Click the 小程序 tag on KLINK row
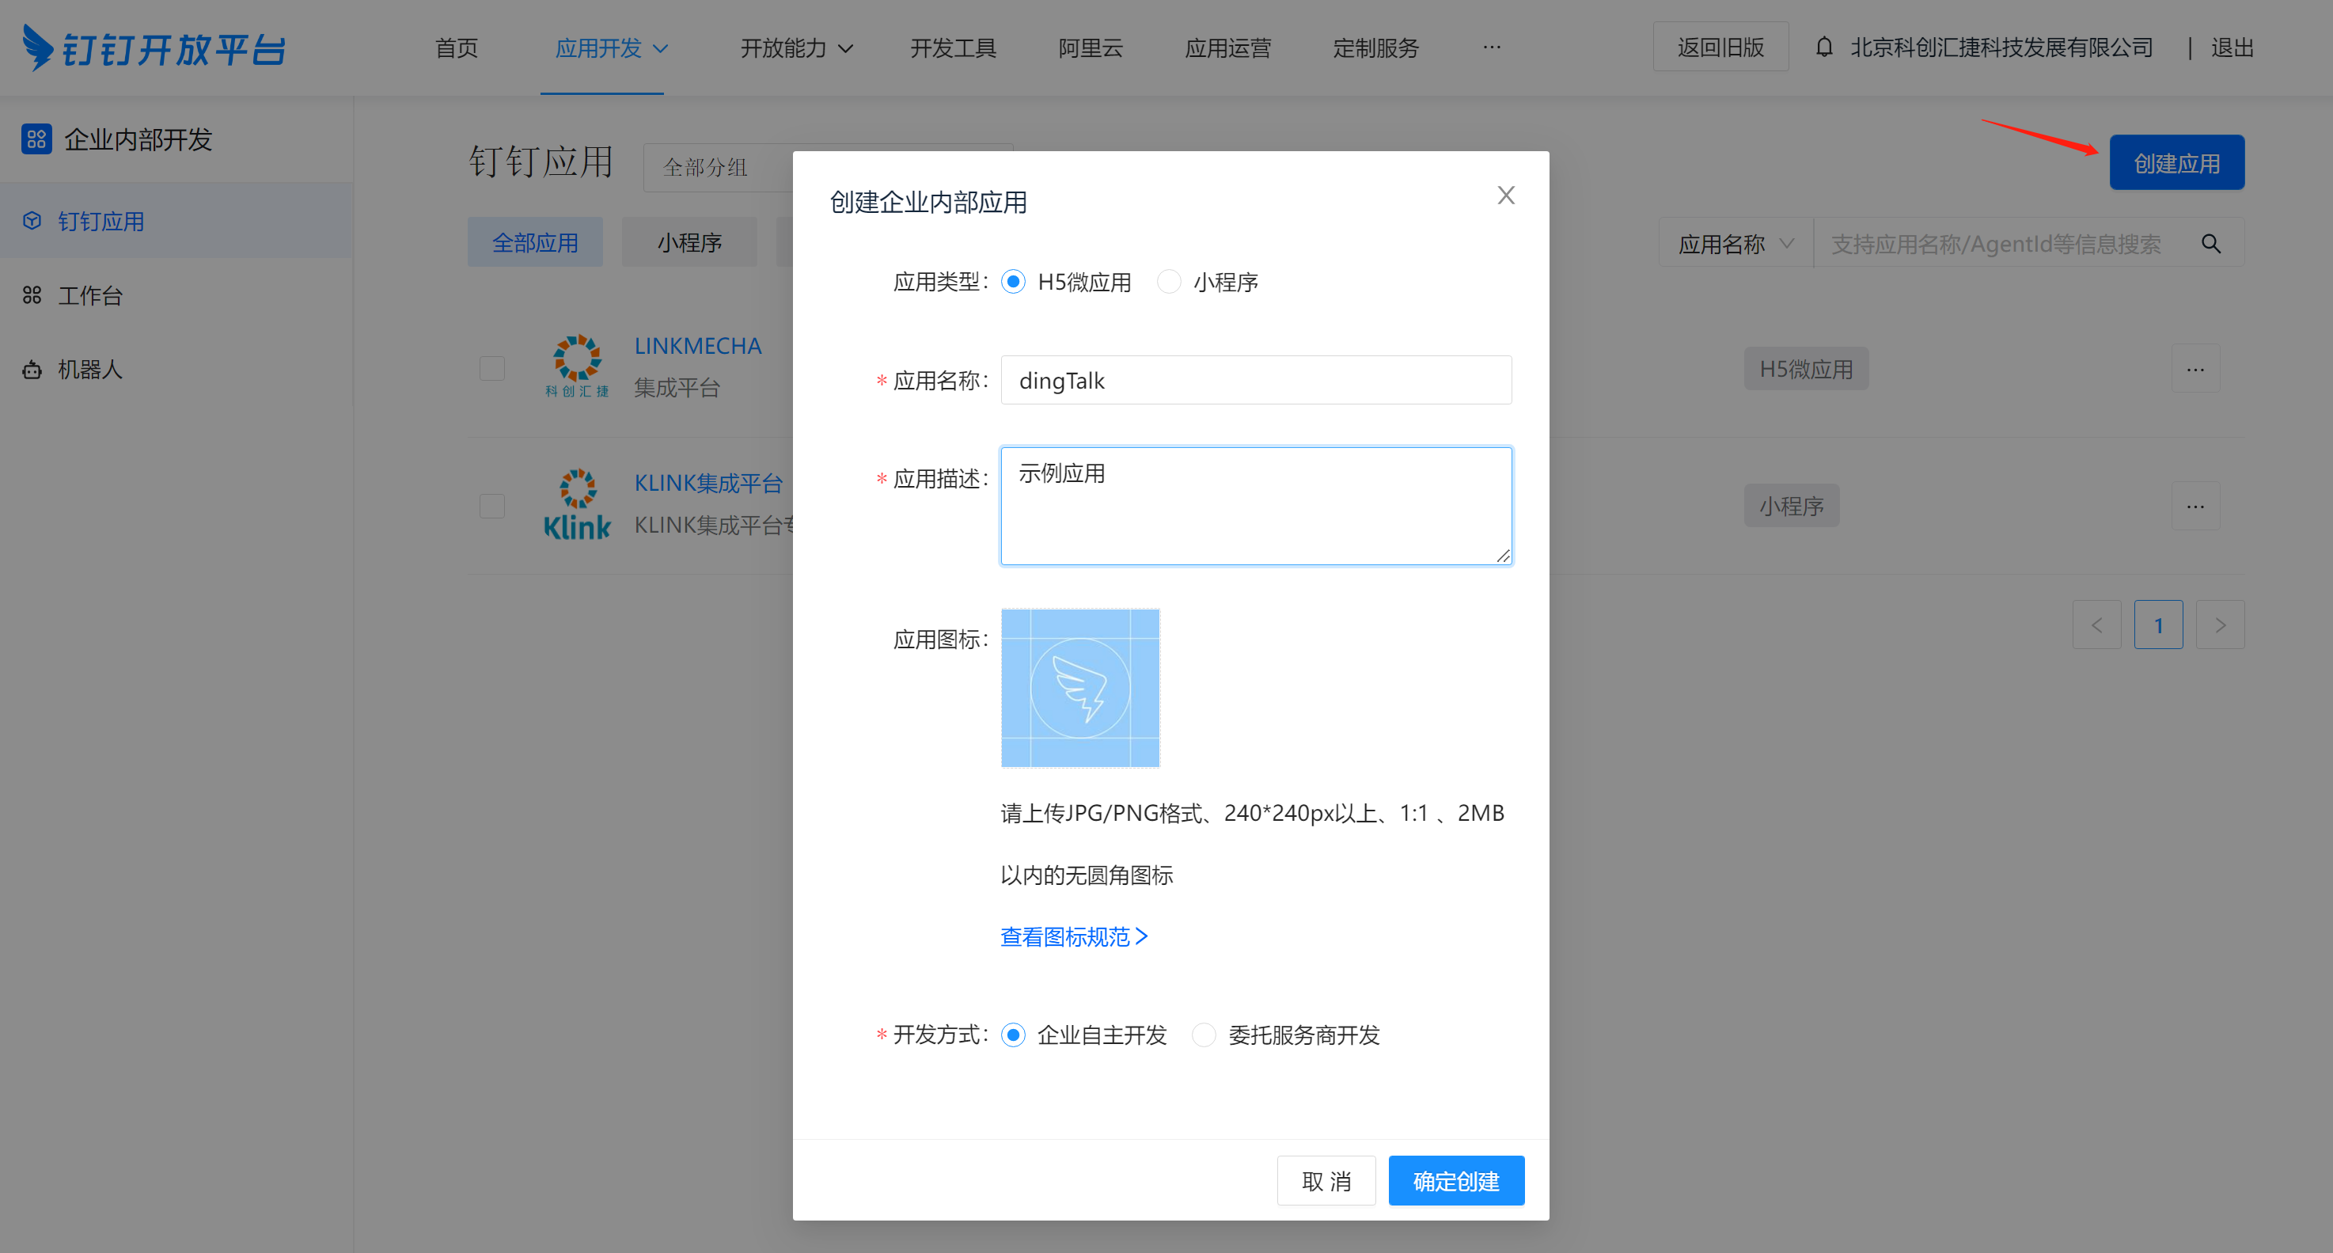2333x1253 pixels. 1792,506
